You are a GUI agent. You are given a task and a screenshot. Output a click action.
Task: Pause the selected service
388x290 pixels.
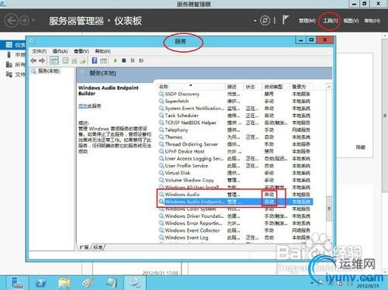pyautogui.click(x=133, y=60)
